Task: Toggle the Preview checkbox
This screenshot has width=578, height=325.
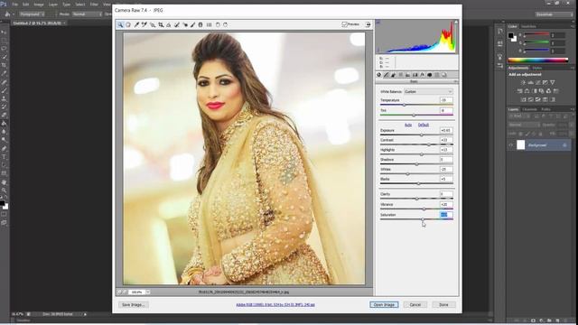Action: coord(344,24)
